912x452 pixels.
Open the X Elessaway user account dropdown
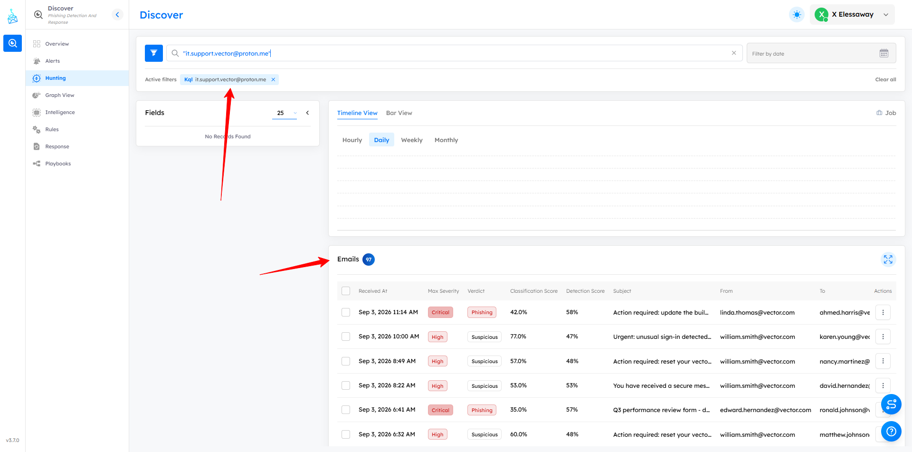click(852, 15)
